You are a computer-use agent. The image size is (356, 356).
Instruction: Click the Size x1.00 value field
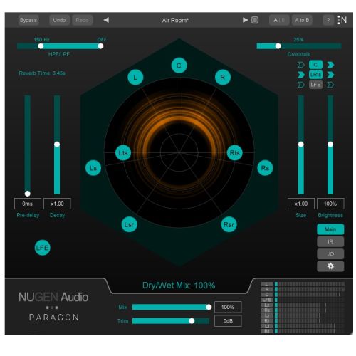pyautogui.click(x=301, y=204)
